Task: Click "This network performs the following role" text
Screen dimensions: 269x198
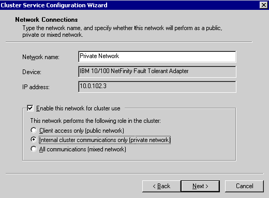Action: pyautogui.click(x=95, y=121)
